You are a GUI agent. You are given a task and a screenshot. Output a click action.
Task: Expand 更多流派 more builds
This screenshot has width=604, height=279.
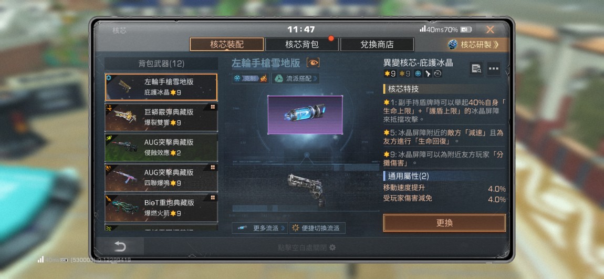coord(259,228)
